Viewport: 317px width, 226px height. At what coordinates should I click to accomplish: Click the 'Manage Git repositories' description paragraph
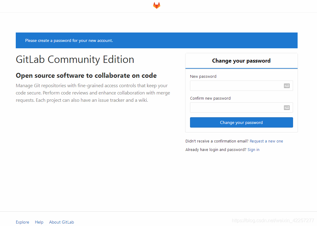pos(93,93)
